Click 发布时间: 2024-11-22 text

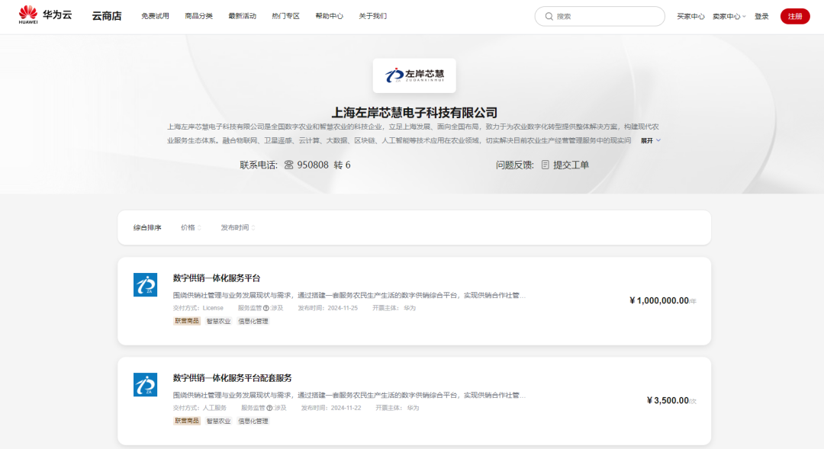[x=330, y=408]
